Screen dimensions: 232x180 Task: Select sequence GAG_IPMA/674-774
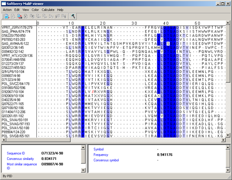pos(16,32)
